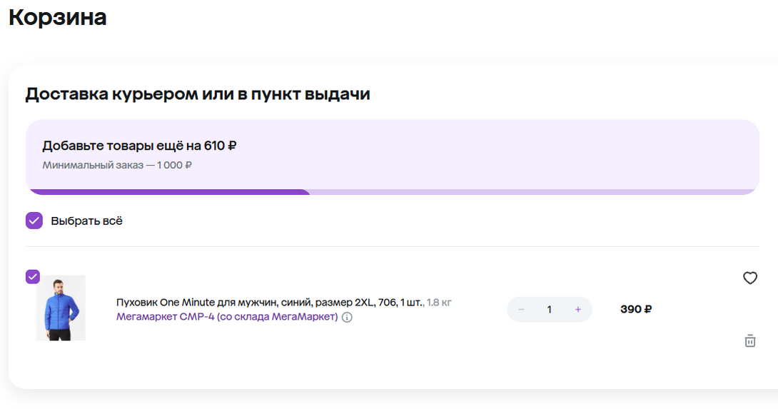Image resolution: width=778 pixels, height=409 pixels.
Task: Click the Доставка курьером или в пункт выдачи heading
Action: click(x=198, y=94)
